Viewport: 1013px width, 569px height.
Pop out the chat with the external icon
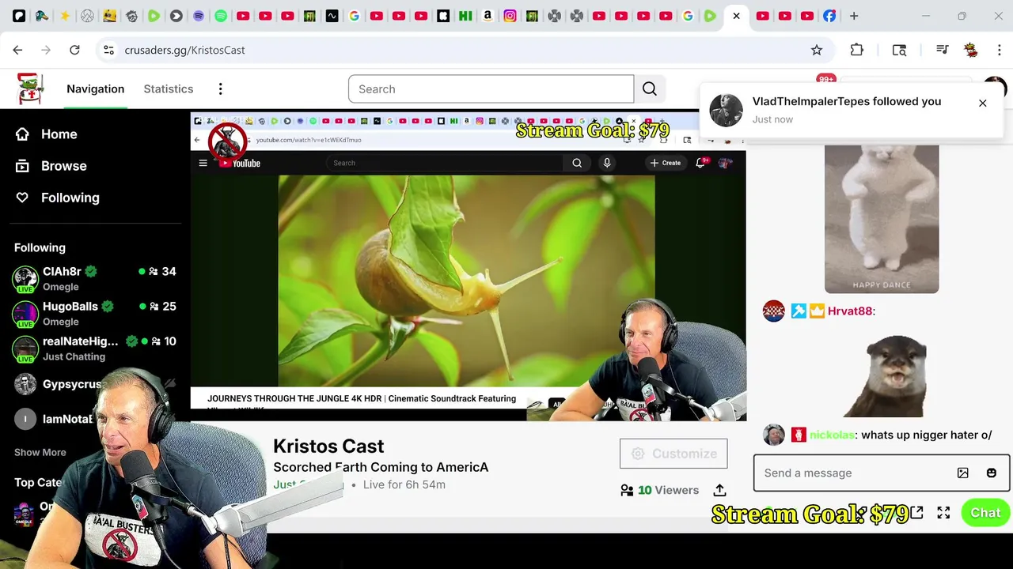pos(916,513)
